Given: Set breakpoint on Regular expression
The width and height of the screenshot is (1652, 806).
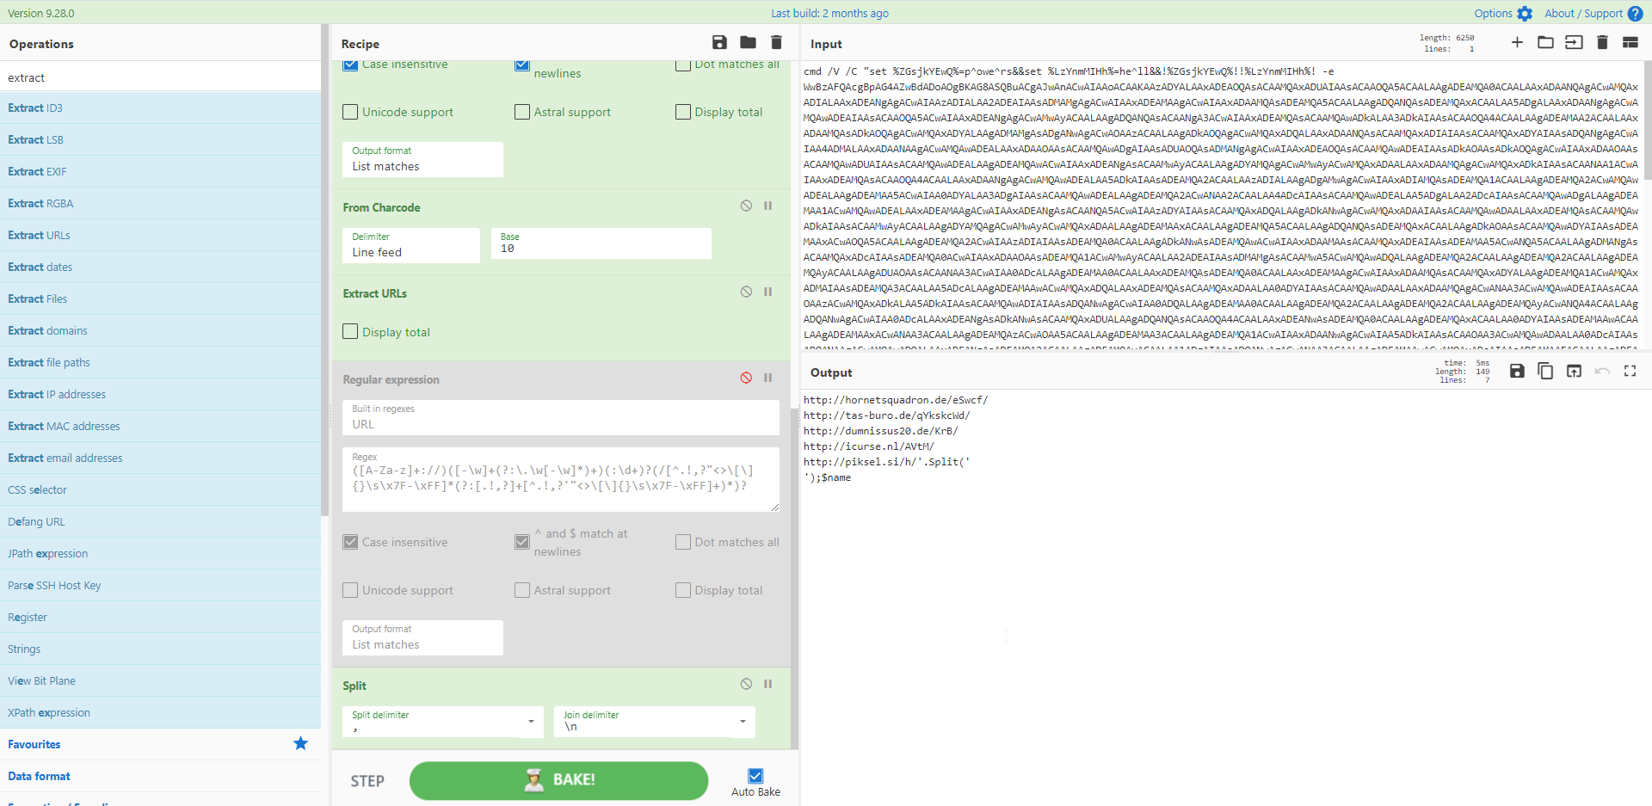Looking at the screenshot, I should (767, 378).
